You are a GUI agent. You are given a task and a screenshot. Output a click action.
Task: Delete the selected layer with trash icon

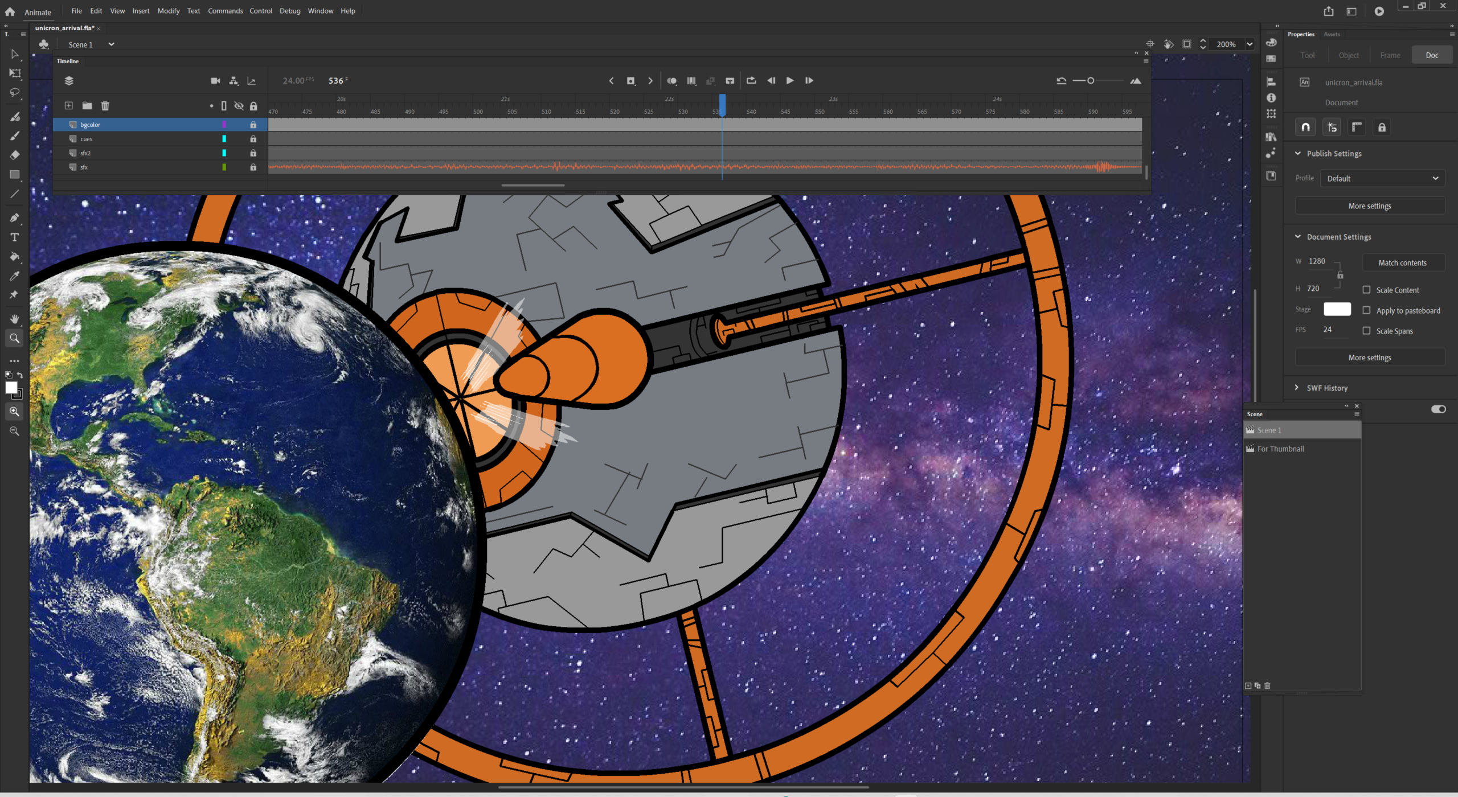pos(105,105)
